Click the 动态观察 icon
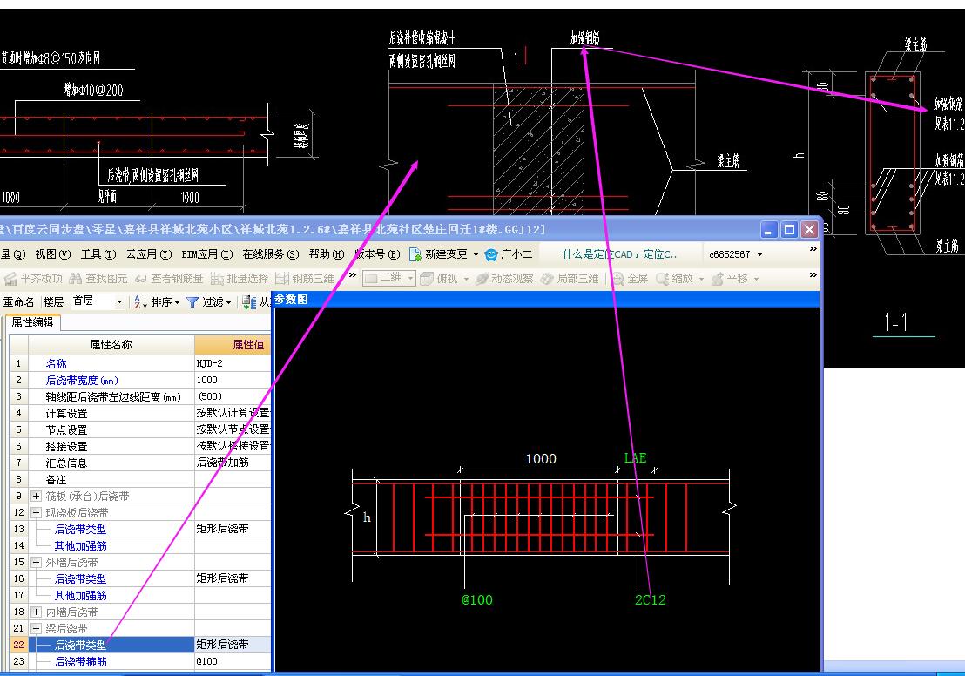The width and height of the screenshot is (965, 676). coord(482,279)
